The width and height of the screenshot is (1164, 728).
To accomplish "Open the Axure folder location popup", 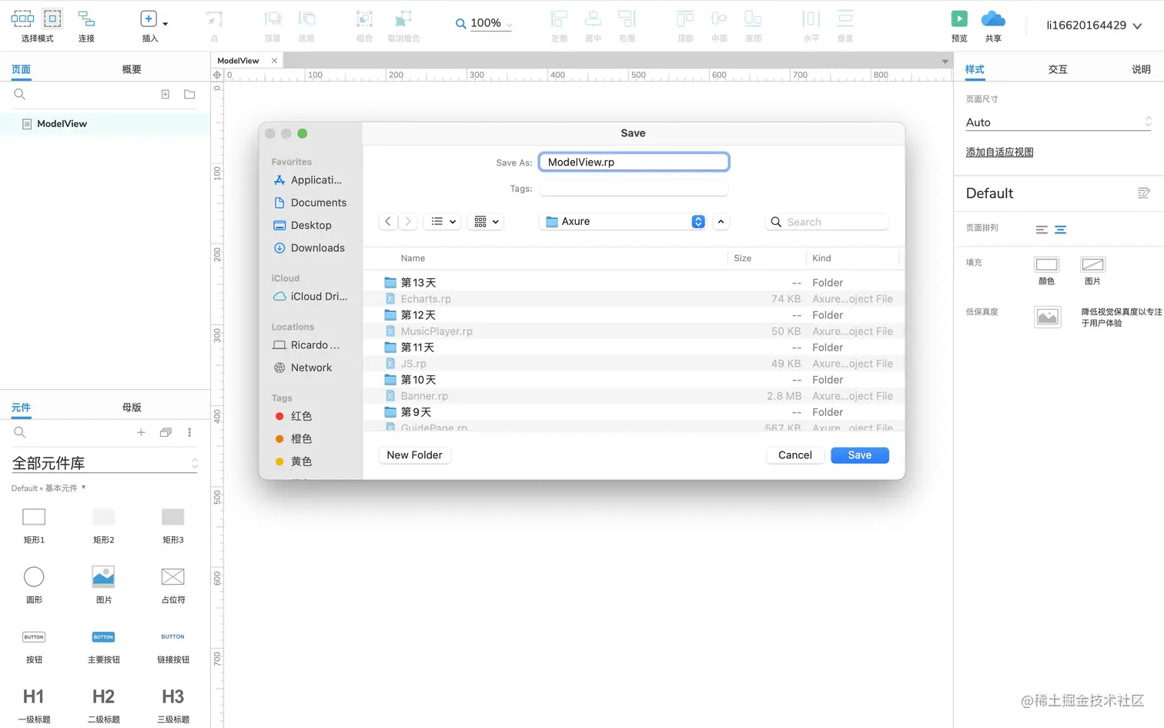I will click(x=623, y=222).
